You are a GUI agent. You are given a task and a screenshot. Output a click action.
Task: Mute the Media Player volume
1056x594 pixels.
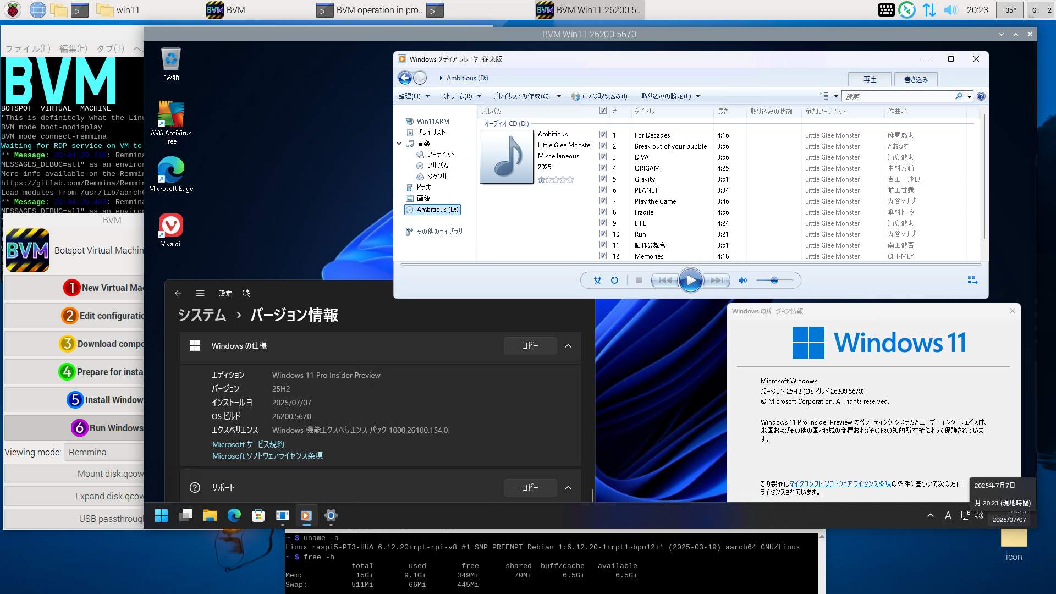[x=743, y=280]
